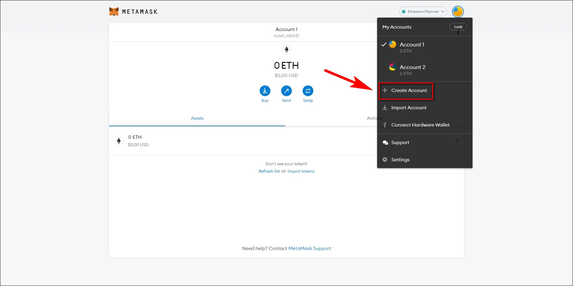Click the Don't see your token? text
This screenshot has width=573, height=286.
tap(286, 164)
